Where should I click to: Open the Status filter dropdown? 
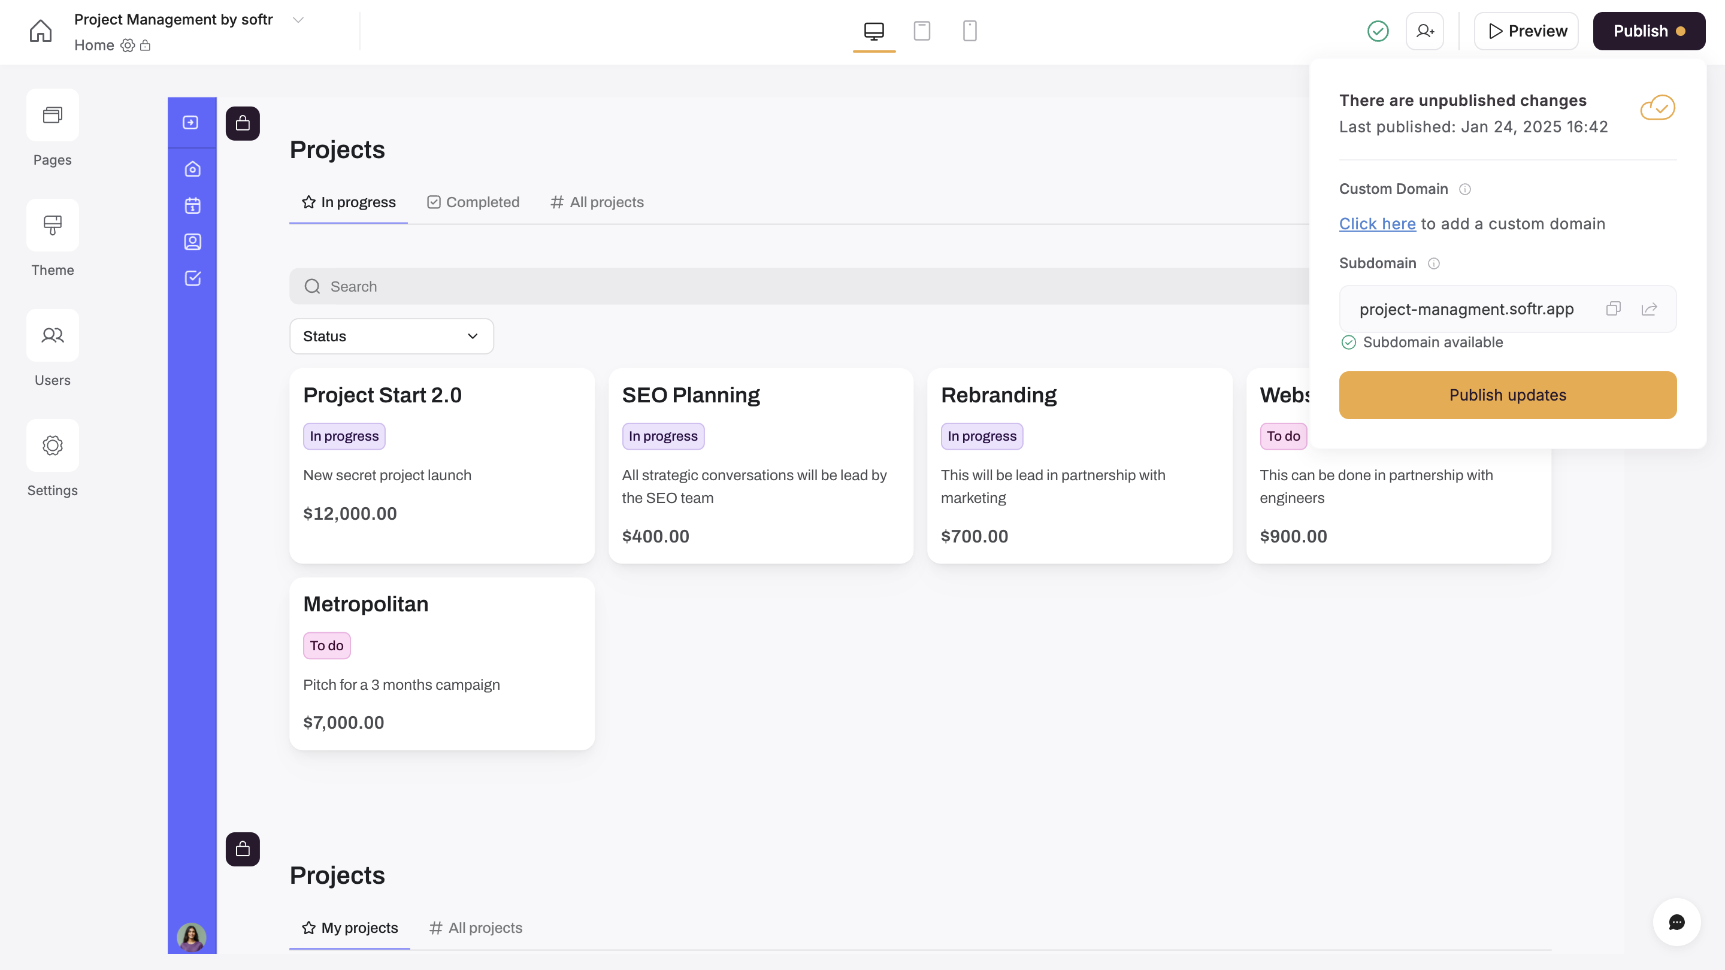pos(391,336)
